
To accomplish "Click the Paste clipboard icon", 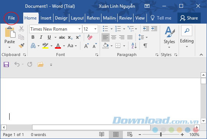I will pos(10,32).
